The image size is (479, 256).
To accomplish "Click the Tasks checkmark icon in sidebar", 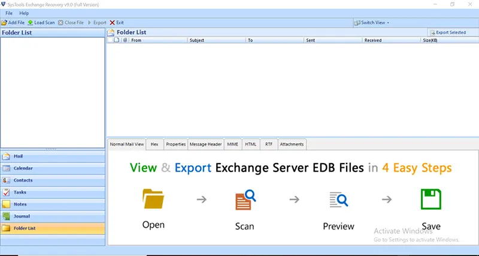I will pos(6,192).
